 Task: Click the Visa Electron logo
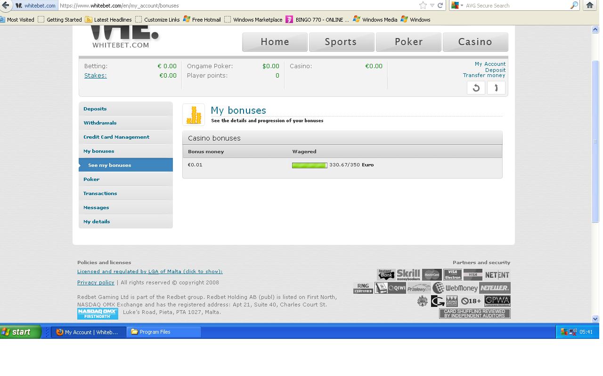click(453, 274)
